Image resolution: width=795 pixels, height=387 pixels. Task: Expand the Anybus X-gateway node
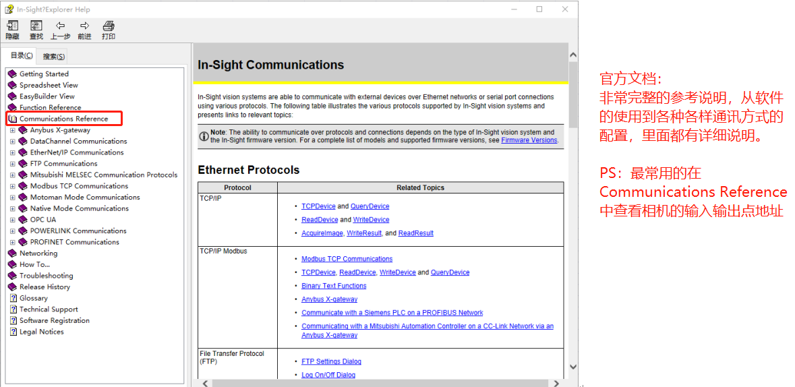13,130
